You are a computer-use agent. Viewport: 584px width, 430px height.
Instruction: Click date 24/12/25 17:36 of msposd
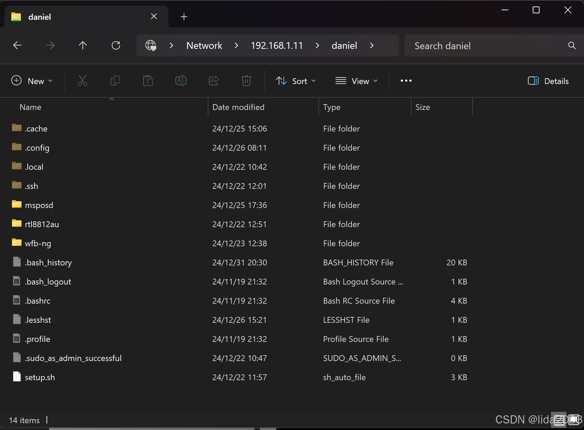click(x=240, y=205)
